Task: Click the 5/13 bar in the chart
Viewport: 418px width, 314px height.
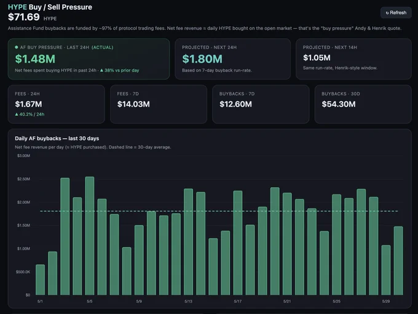Action: [189, 242]
